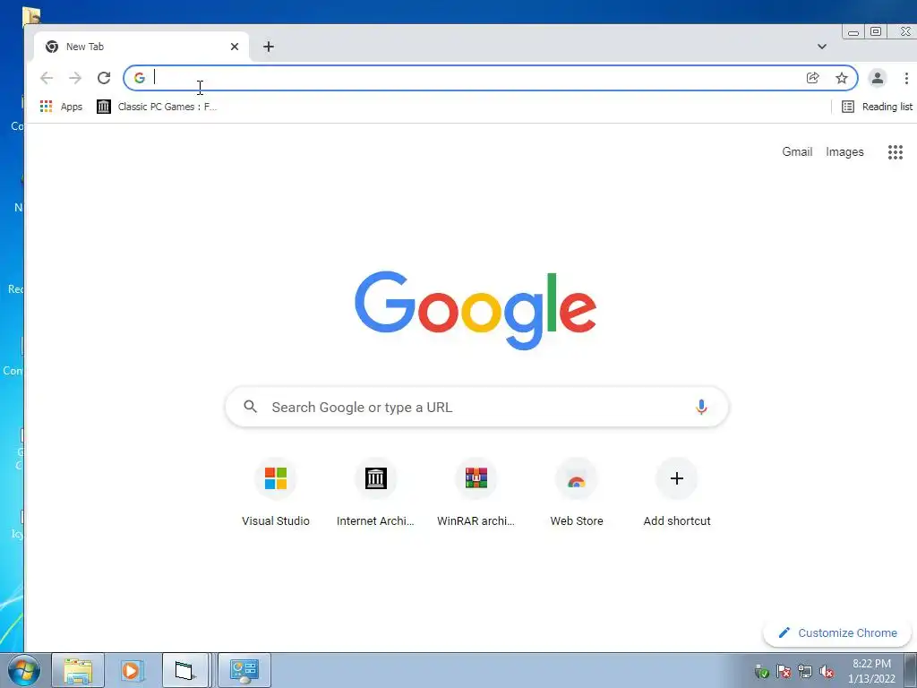Viewport: 917px width, 688px height.
Task: Open the WinRAR archiver shortcut
Action: (476, 493)
